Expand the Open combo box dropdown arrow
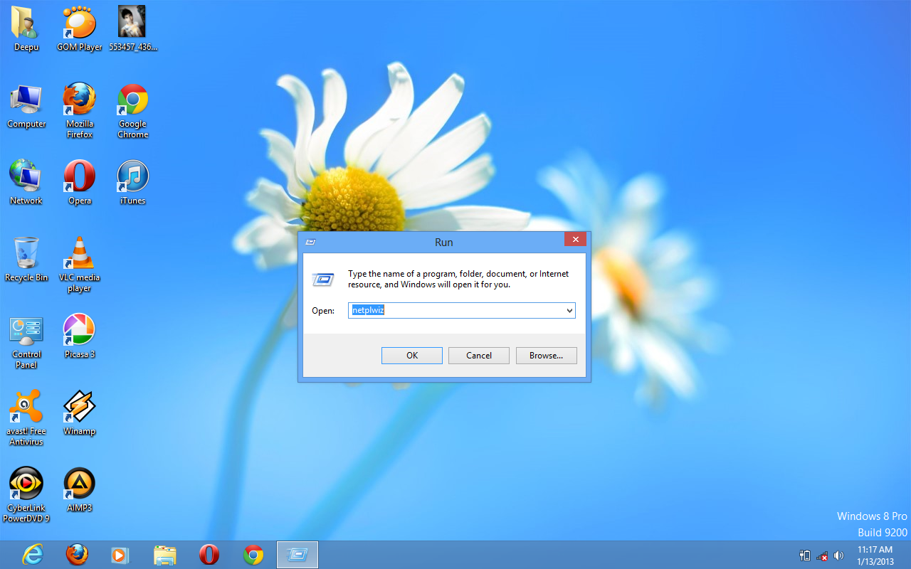Image resolution: width=911 pixels, height=569 pixels. point(569,311)
